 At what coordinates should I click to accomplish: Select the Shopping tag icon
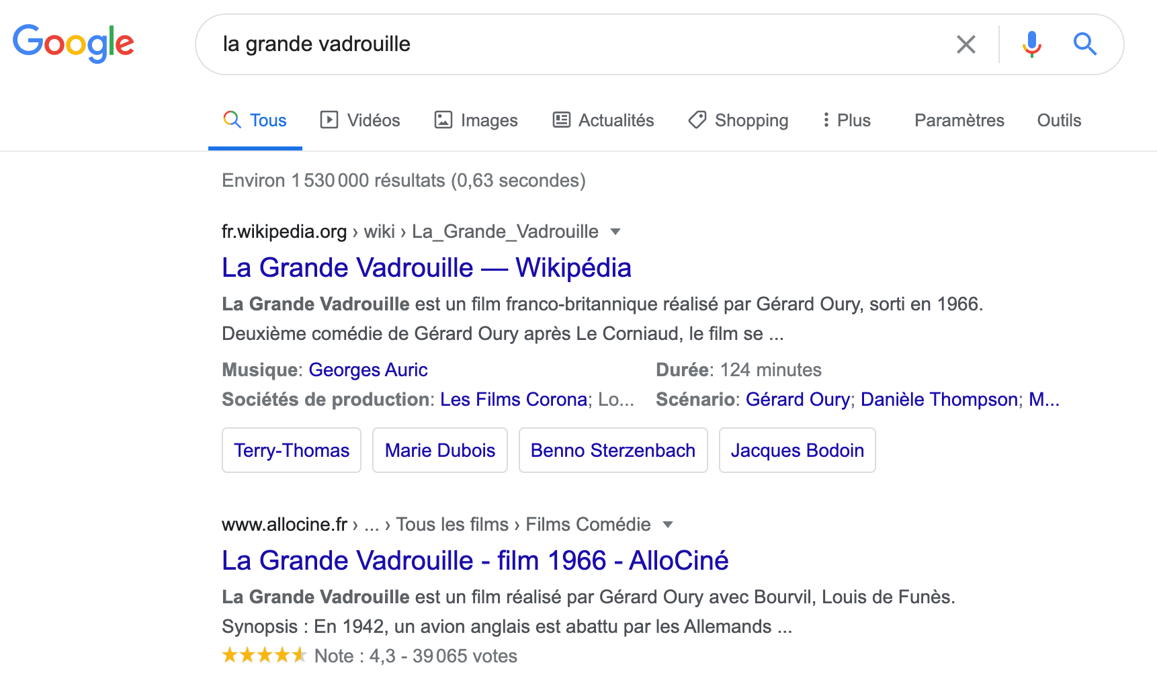pyautogui.click(x=697, y=120)
